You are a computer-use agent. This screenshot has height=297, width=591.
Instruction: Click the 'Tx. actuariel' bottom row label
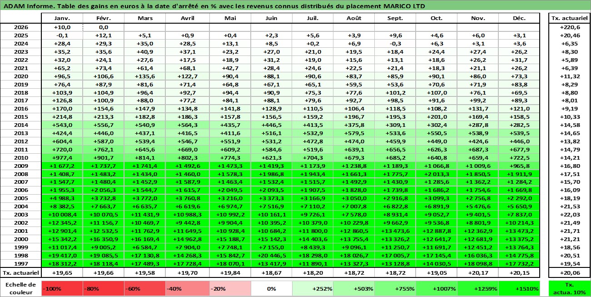(x=21, y=273)
